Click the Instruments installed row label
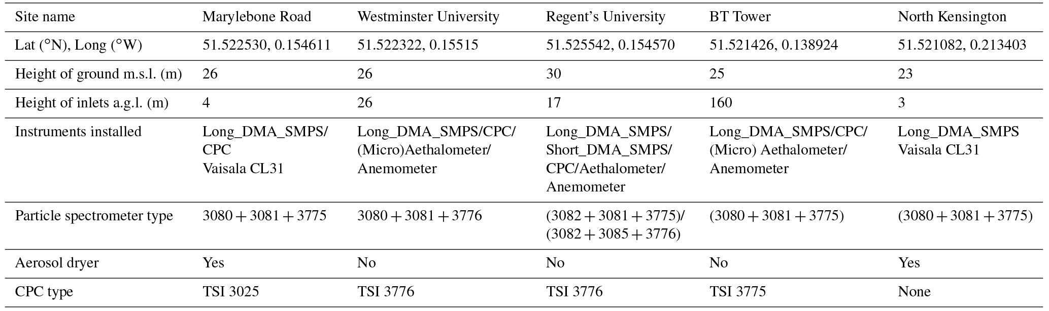Screen dimensions: 1049x311 78,132
